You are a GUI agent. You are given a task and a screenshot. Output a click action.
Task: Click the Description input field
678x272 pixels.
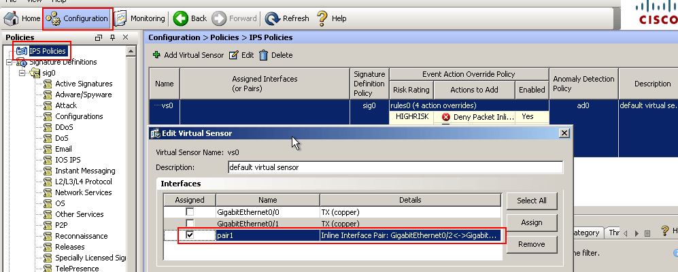pyautogui.click(x=395, y=167)
